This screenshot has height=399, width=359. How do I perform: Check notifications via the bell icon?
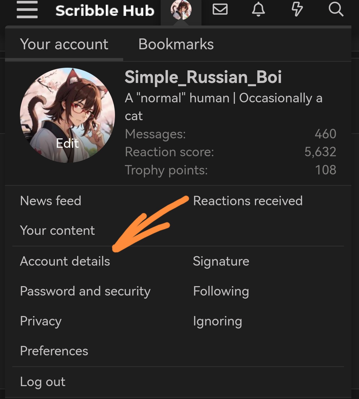(x=258, y=10)
